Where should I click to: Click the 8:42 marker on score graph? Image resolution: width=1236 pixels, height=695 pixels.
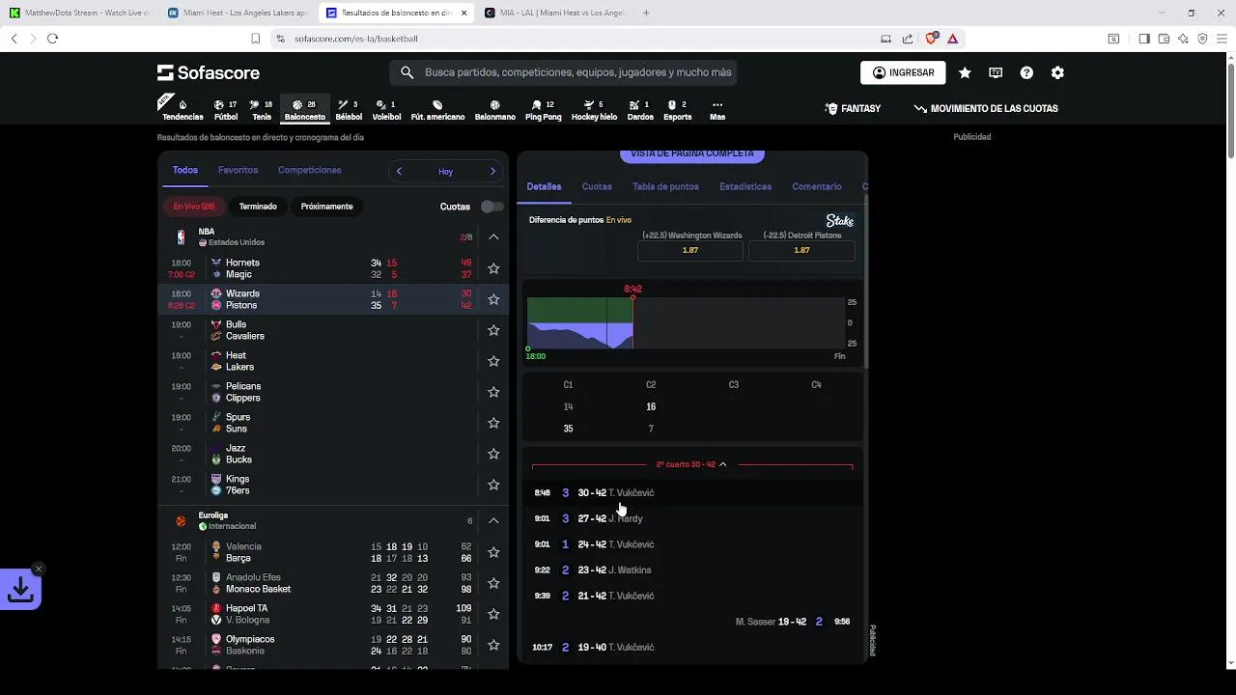(x=632, y=289)
